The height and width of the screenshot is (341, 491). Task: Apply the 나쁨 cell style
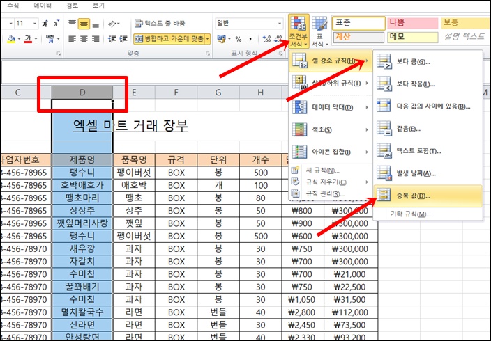pyautogui.click(x=412, y=24)
